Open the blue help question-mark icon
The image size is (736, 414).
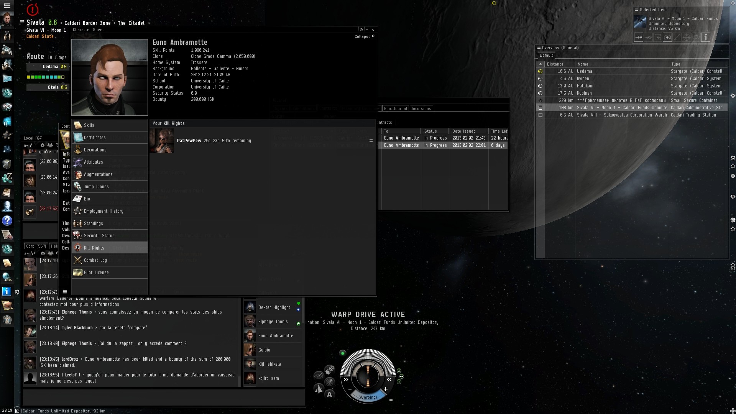point(7,221)
